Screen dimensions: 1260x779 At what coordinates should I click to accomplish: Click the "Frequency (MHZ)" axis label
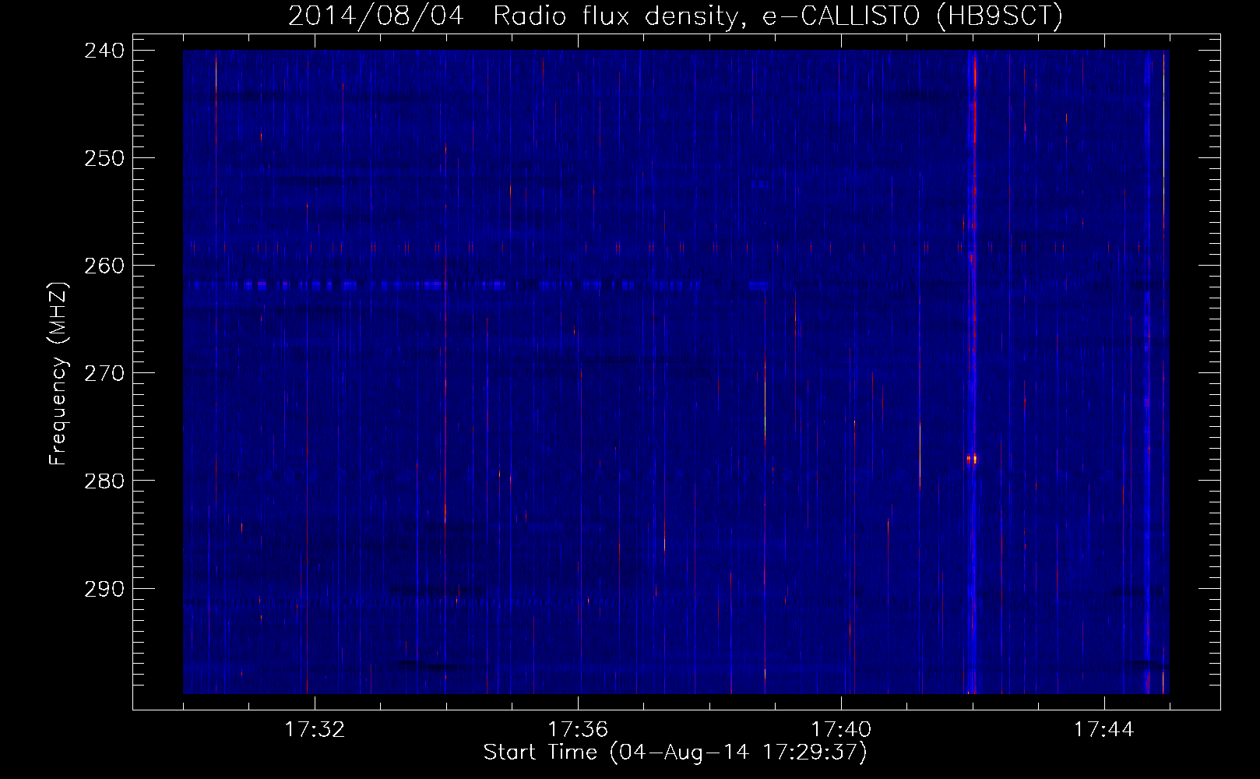pos(58,373)
